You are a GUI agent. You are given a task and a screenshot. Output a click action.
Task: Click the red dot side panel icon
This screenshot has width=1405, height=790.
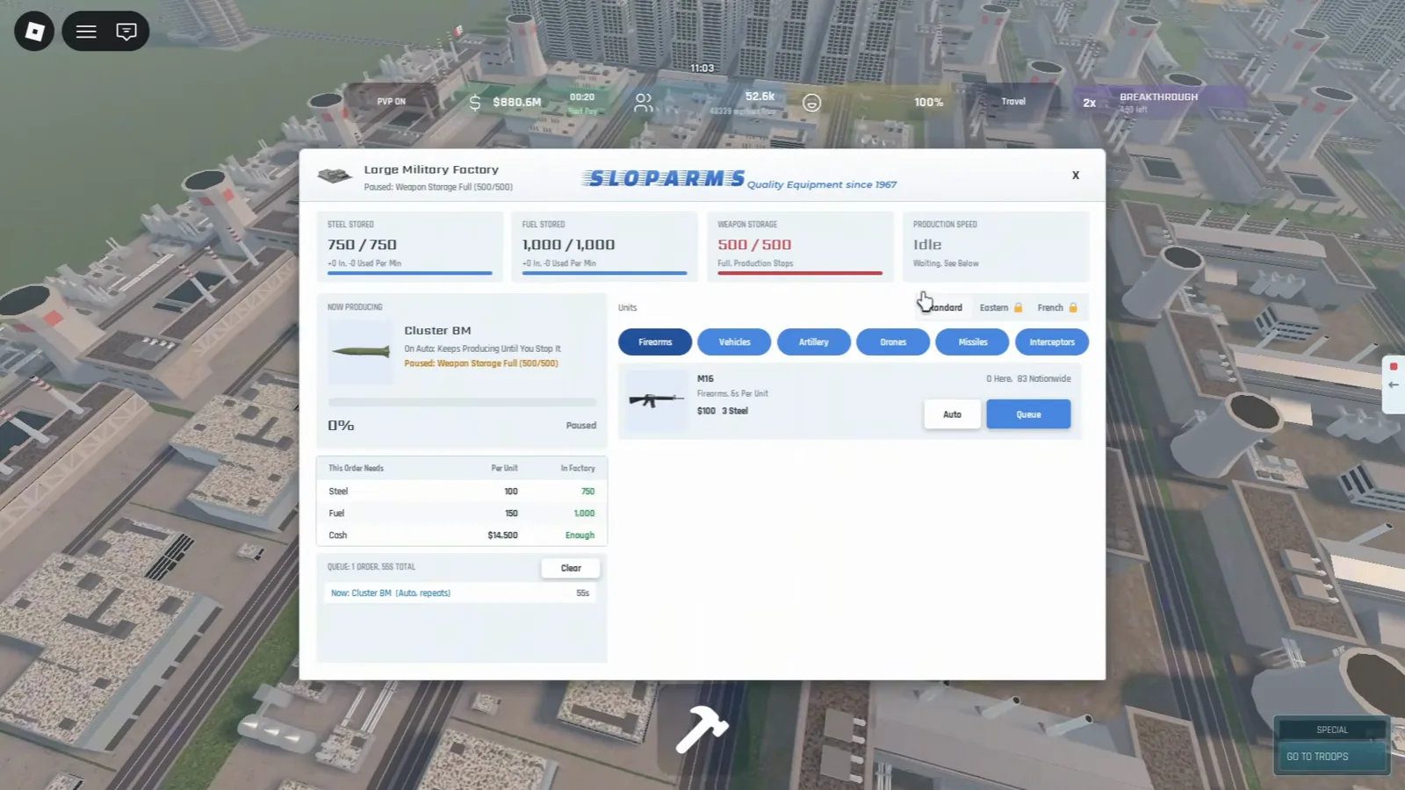pyautogui.click(x=1394, y=367)
